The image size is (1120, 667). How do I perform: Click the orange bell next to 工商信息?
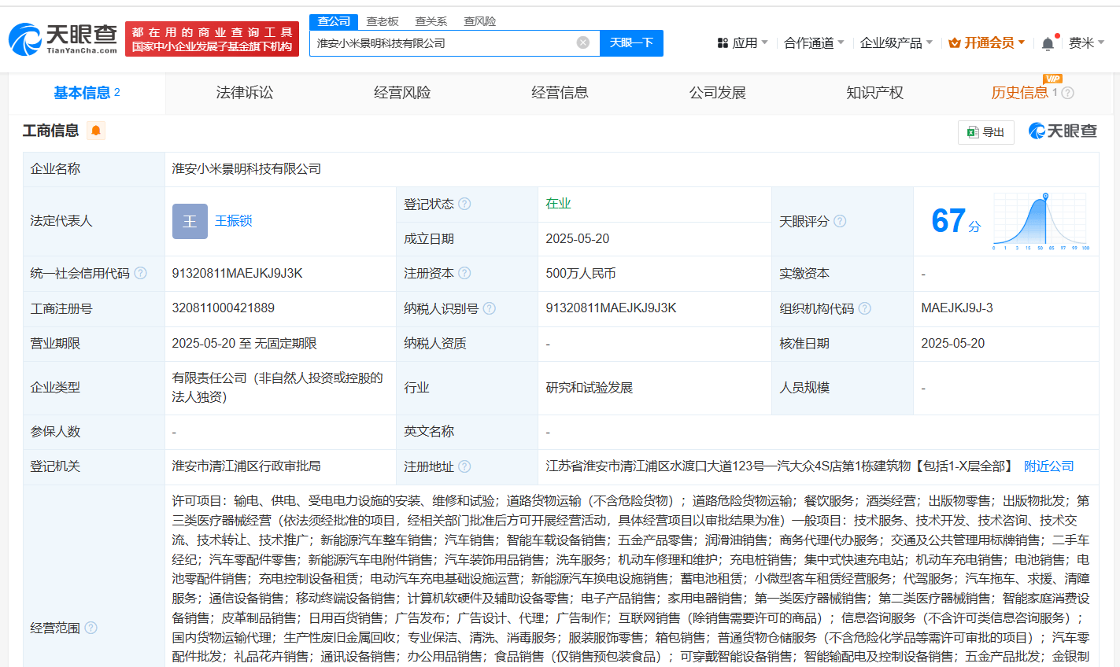96,131
